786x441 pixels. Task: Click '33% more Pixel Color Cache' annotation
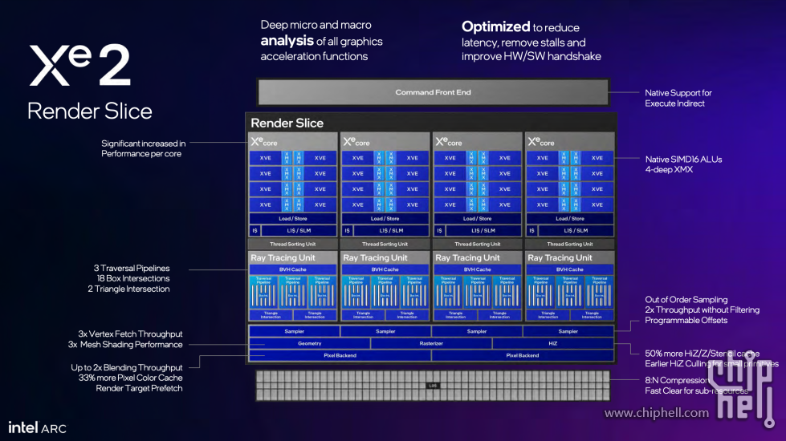tap(130, 378)
